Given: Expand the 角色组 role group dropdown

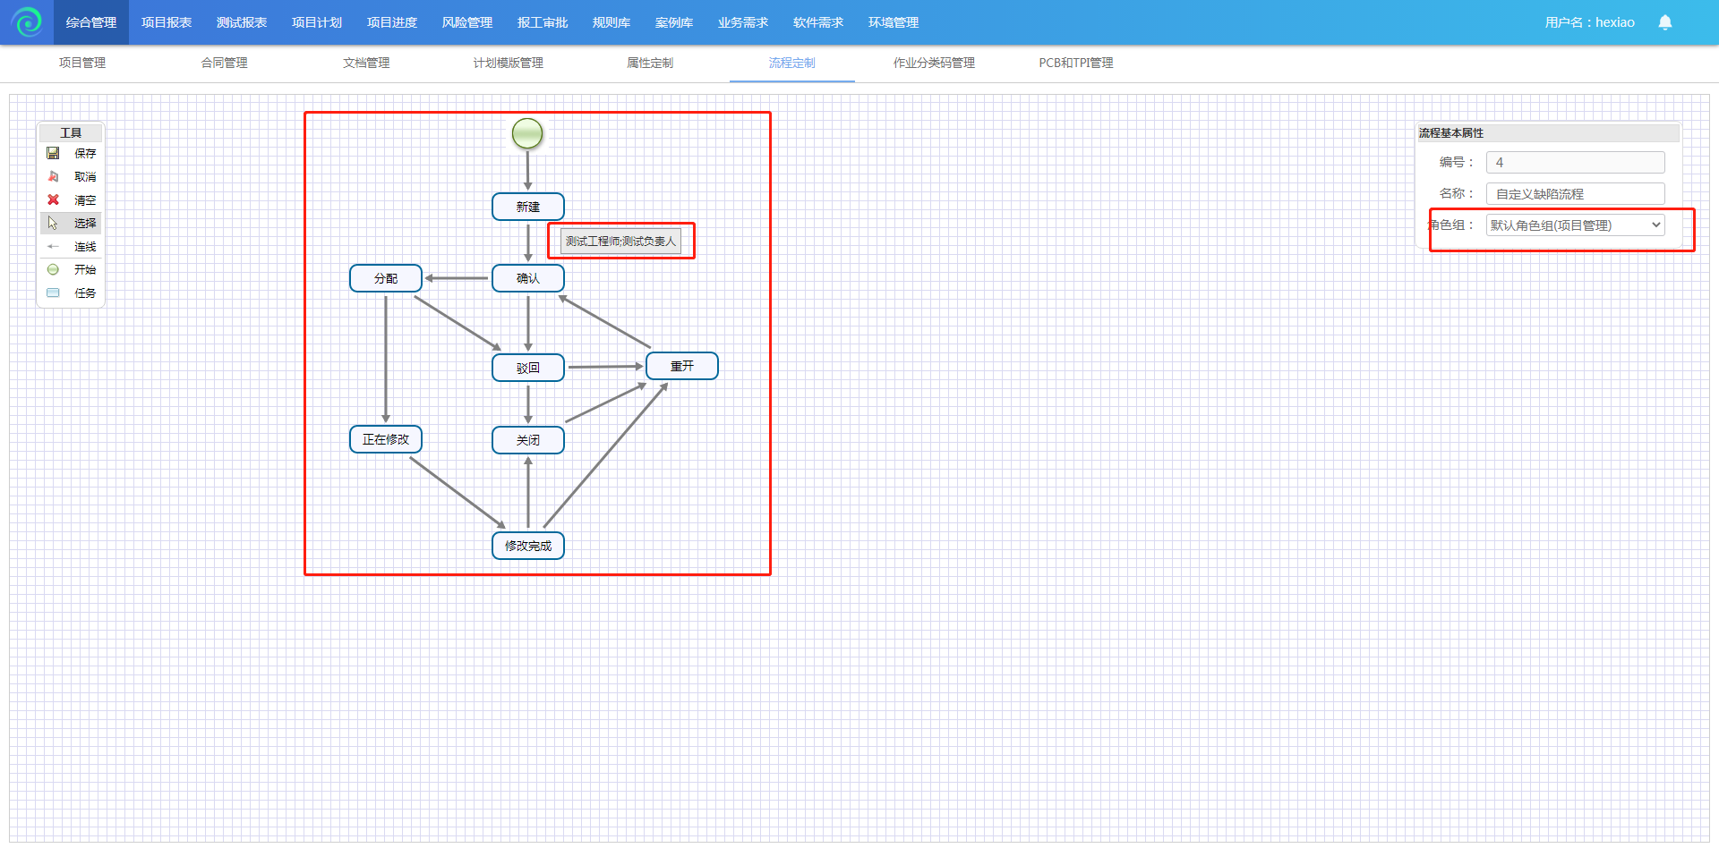Looking at the screenshot, I should point(1575,225).
